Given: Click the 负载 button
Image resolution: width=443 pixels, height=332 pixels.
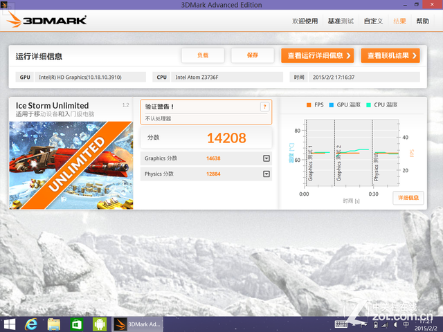Looking at the screenshot, I should 203,55.
